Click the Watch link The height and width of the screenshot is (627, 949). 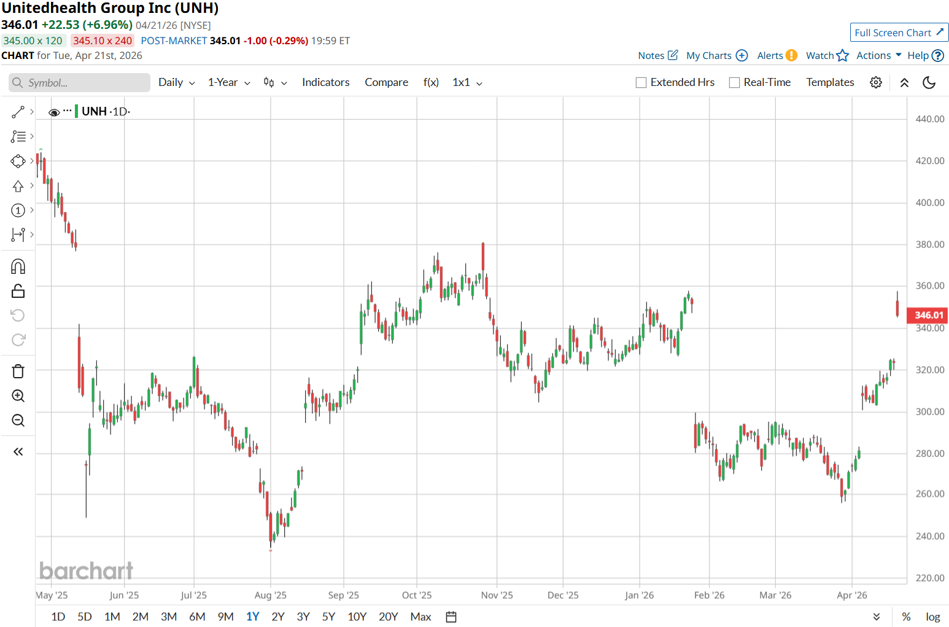click(x=820, y=55)
